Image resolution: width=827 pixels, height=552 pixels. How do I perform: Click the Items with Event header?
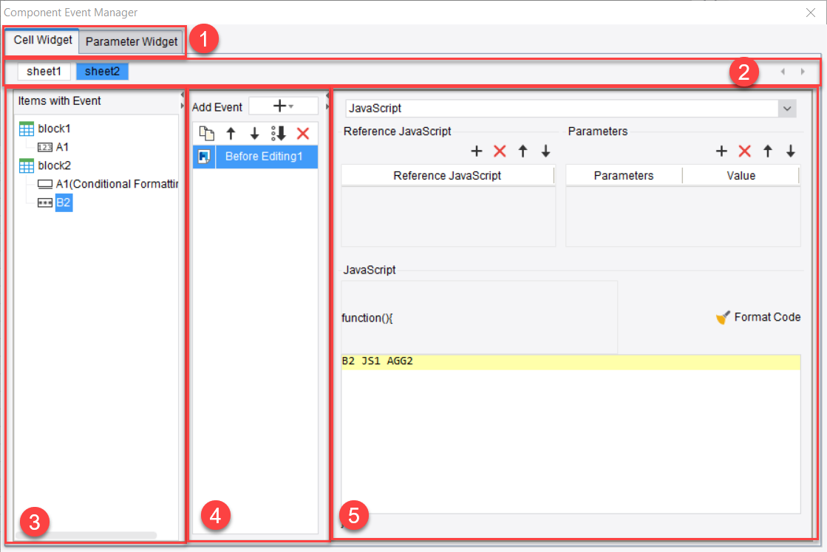[59, 100]
